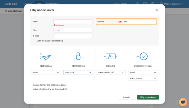Open the settings gear in header

(153, 4)
